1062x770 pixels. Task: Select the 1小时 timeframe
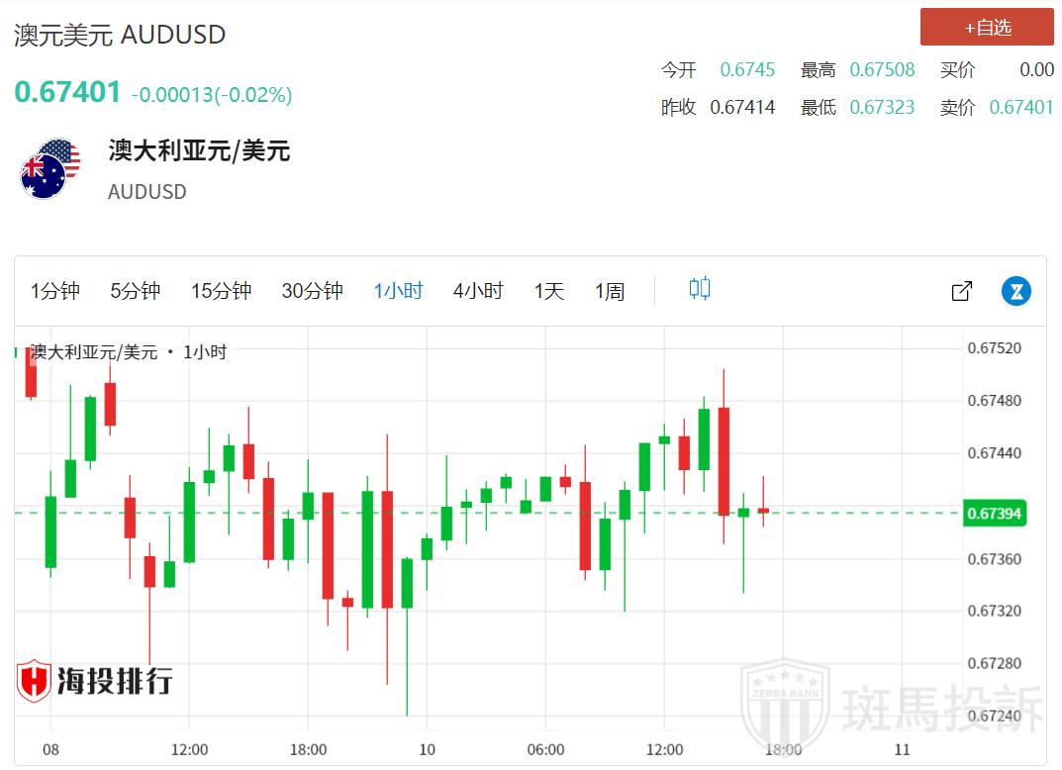click(x=398, y=291)
